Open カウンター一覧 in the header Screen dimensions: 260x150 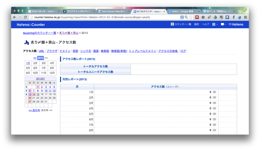coord(183,24)
